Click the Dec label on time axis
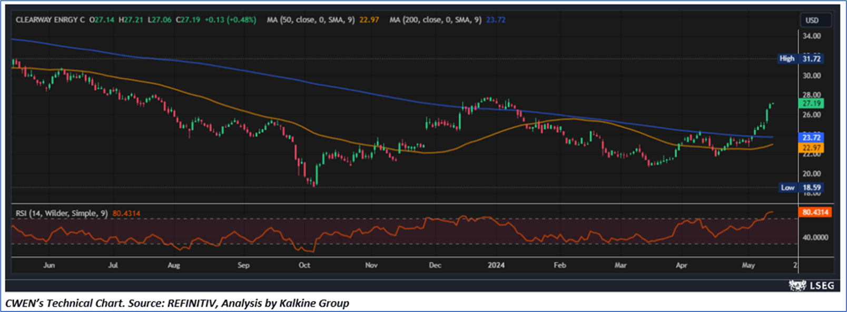Viewport: 847px width, 312px height. [435, 265]
